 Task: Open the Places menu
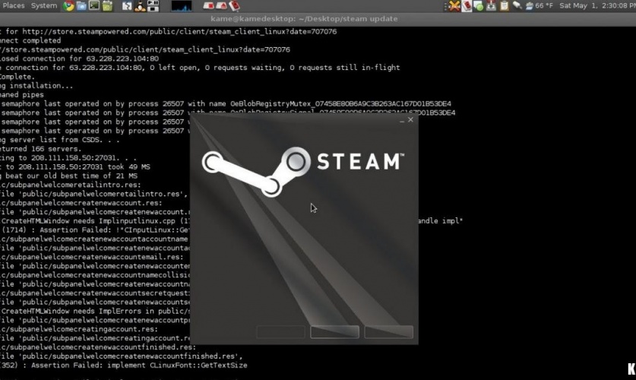(x=14, y=6)
